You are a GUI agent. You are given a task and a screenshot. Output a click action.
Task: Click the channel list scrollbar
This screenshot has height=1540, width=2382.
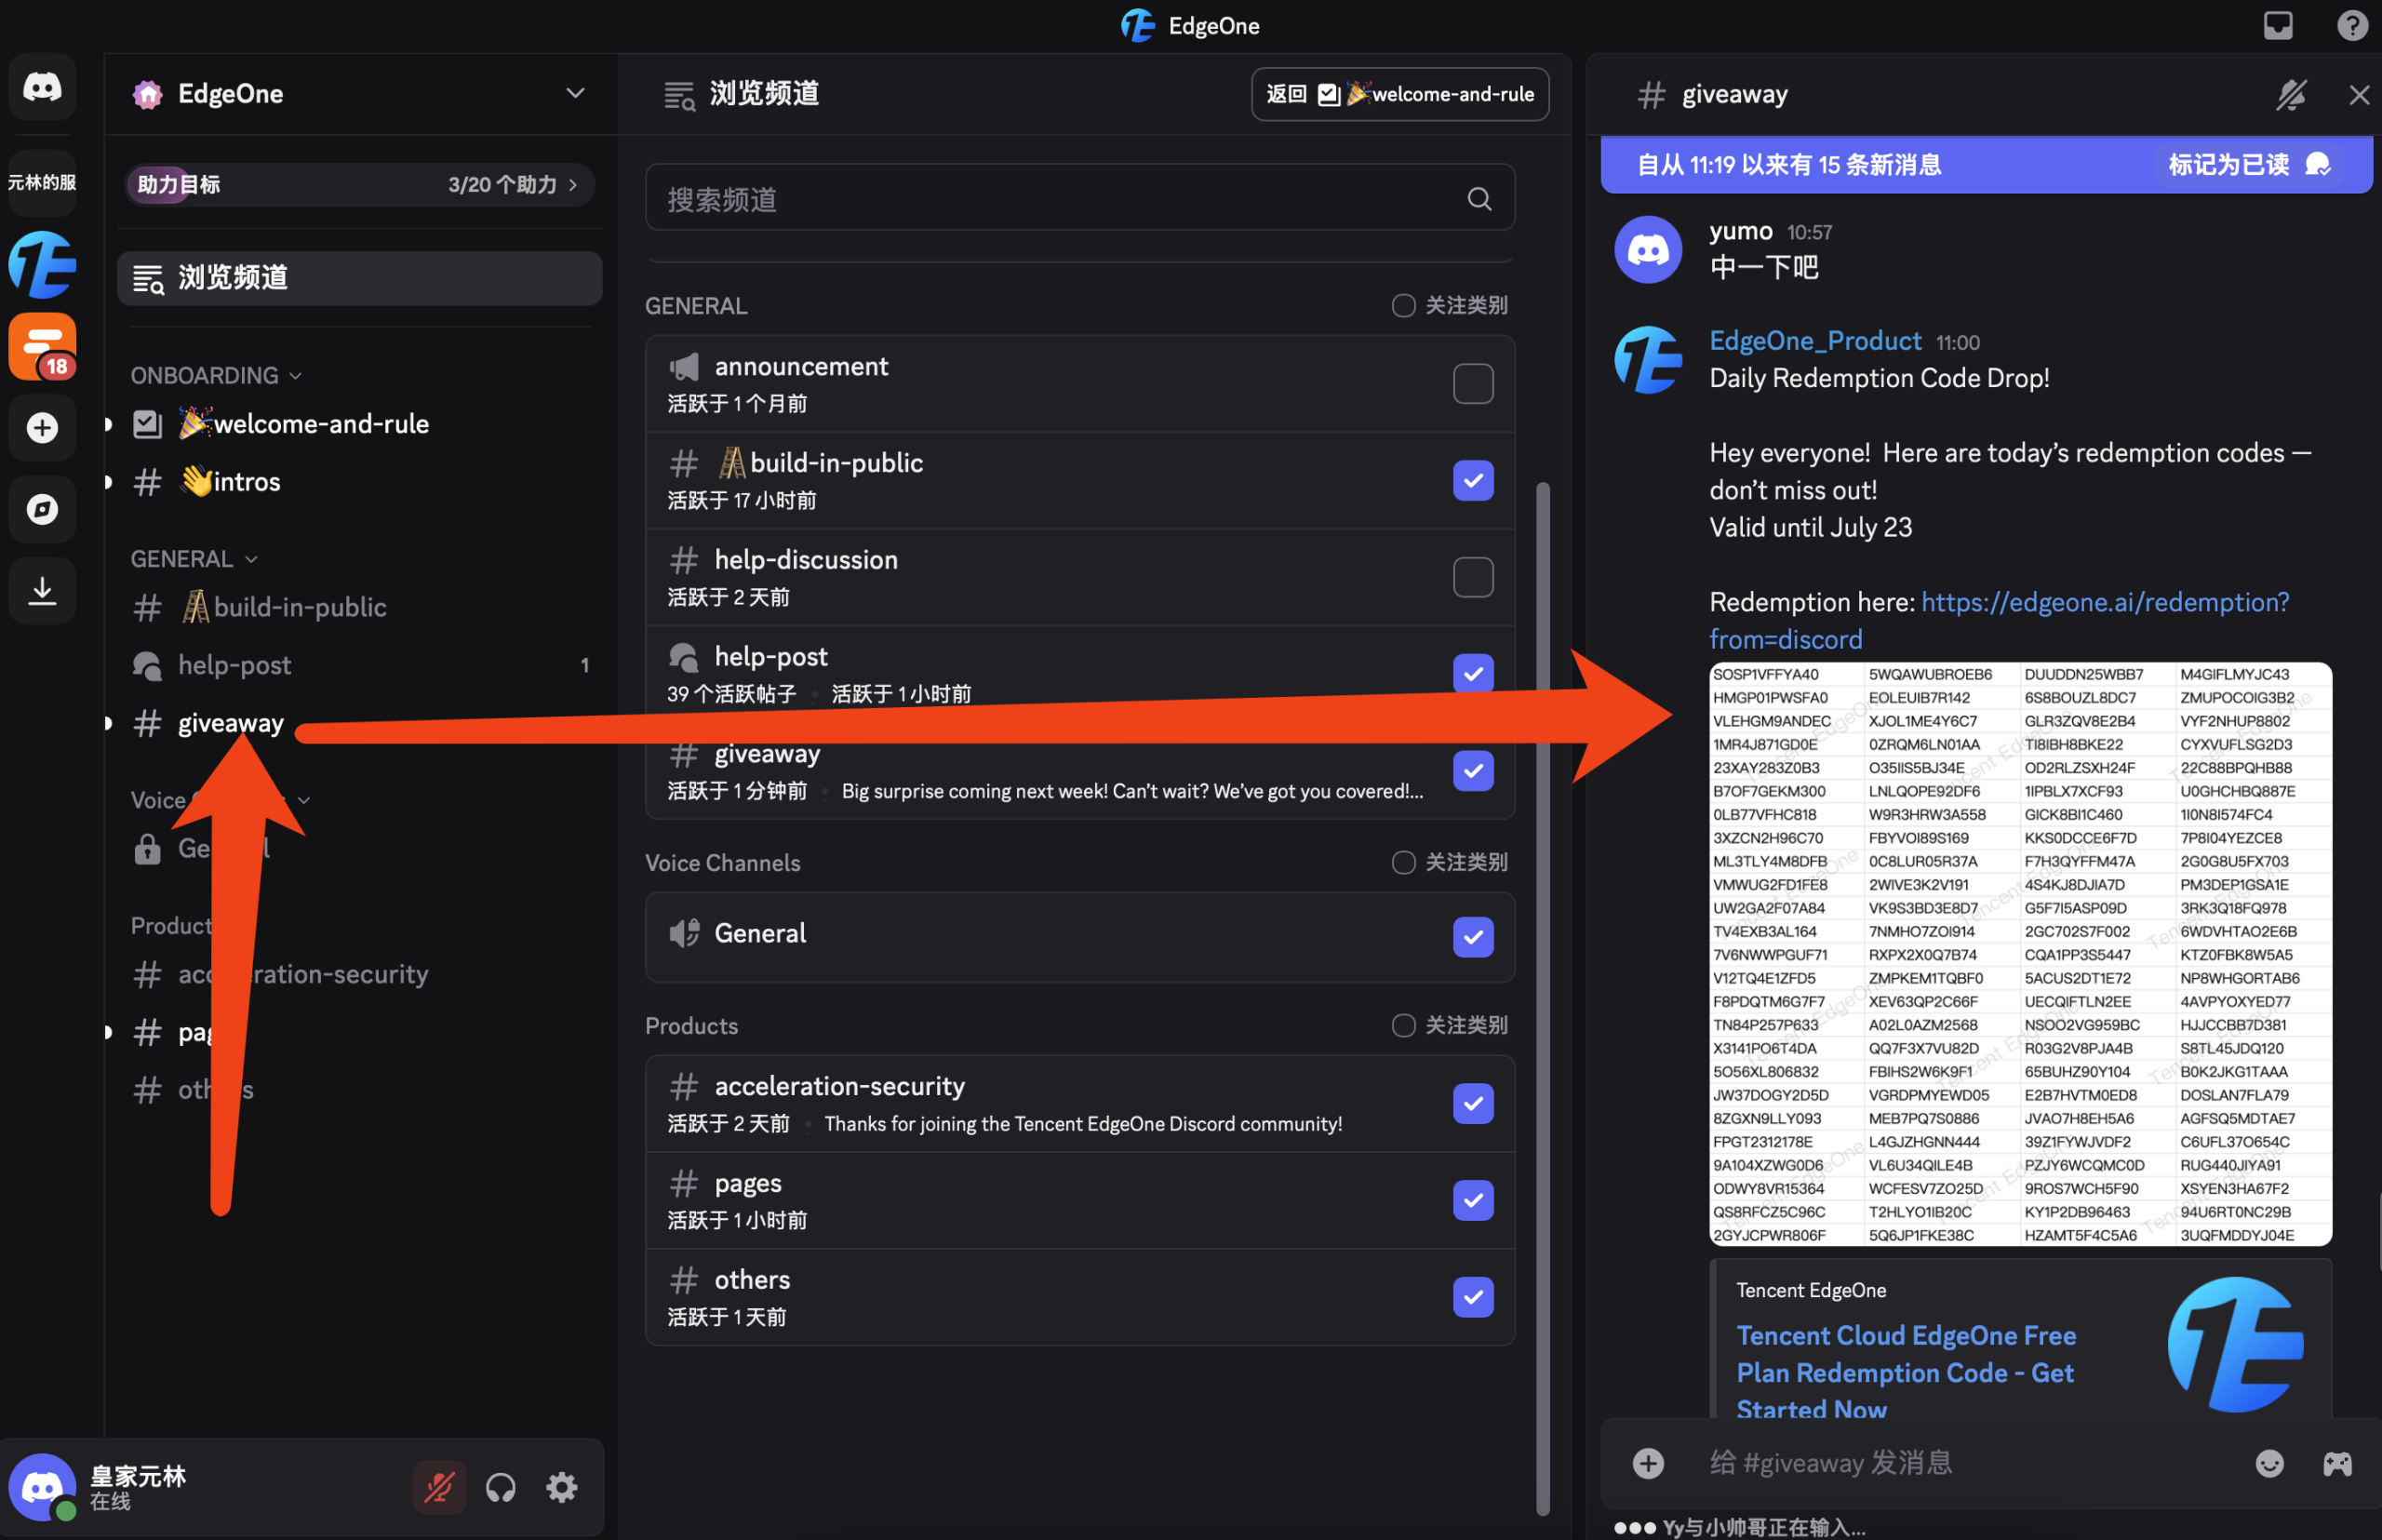(x=1541, y=998)
